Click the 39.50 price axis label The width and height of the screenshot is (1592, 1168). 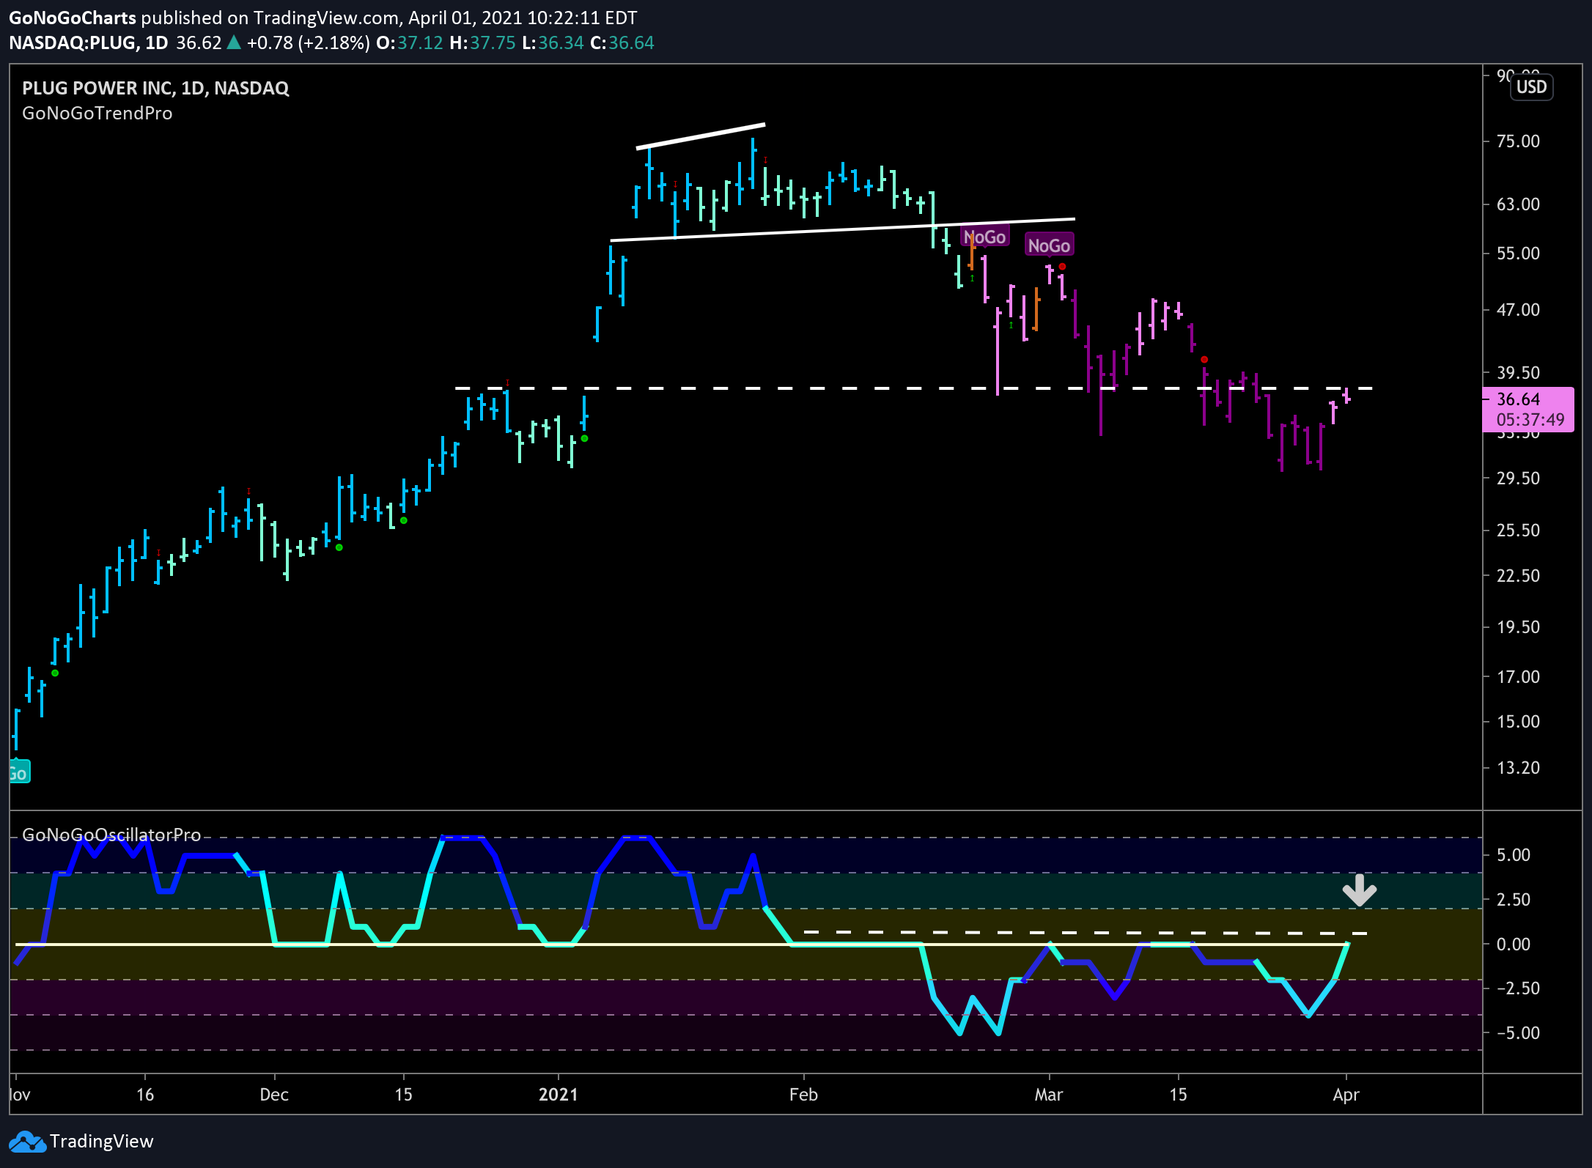coord(1518,372)
